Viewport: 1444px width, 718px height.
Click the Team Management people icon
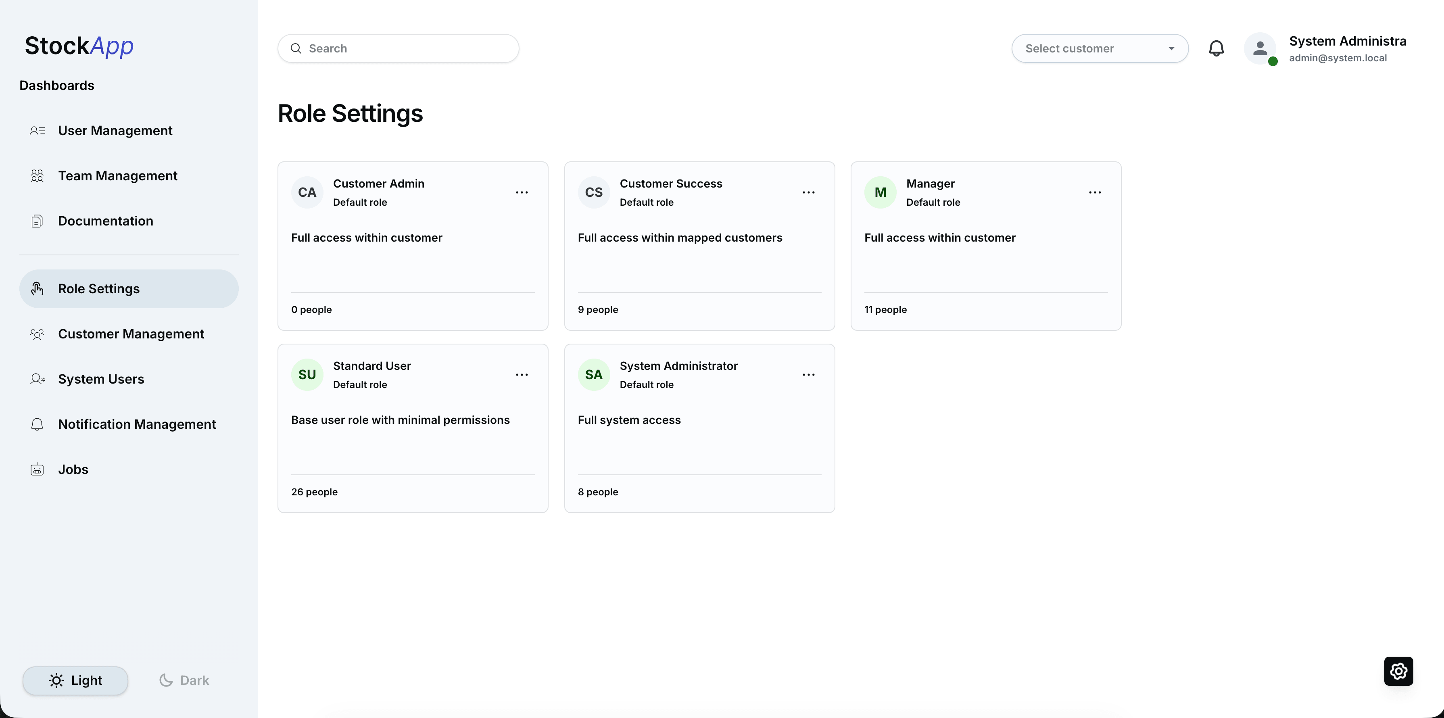[37, 176]
